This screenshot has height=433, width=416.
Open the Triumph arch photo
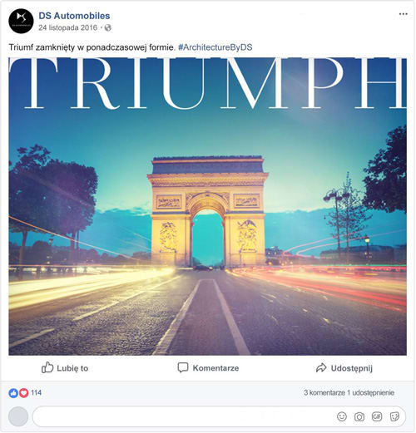[x=207, y=206]
